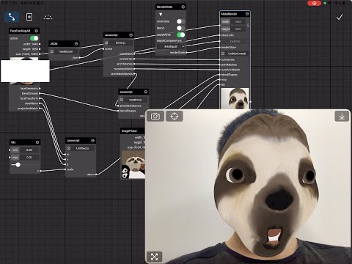Select the driver.js file field
This screenshot has width=352, height=264.
(x=121, y=43)
